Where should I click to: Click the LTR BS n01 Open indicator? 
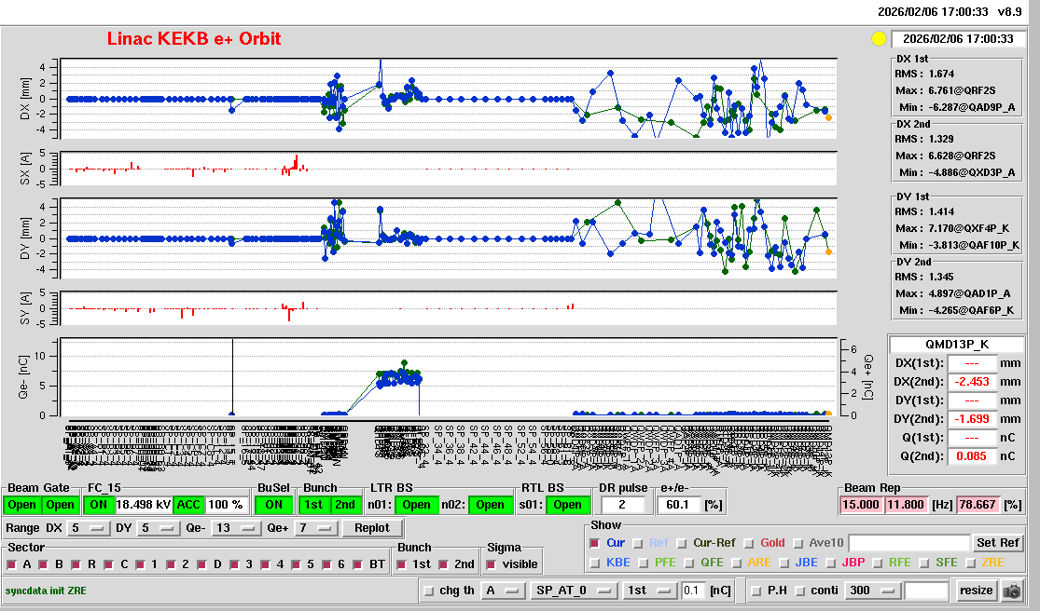click(416, 505)
